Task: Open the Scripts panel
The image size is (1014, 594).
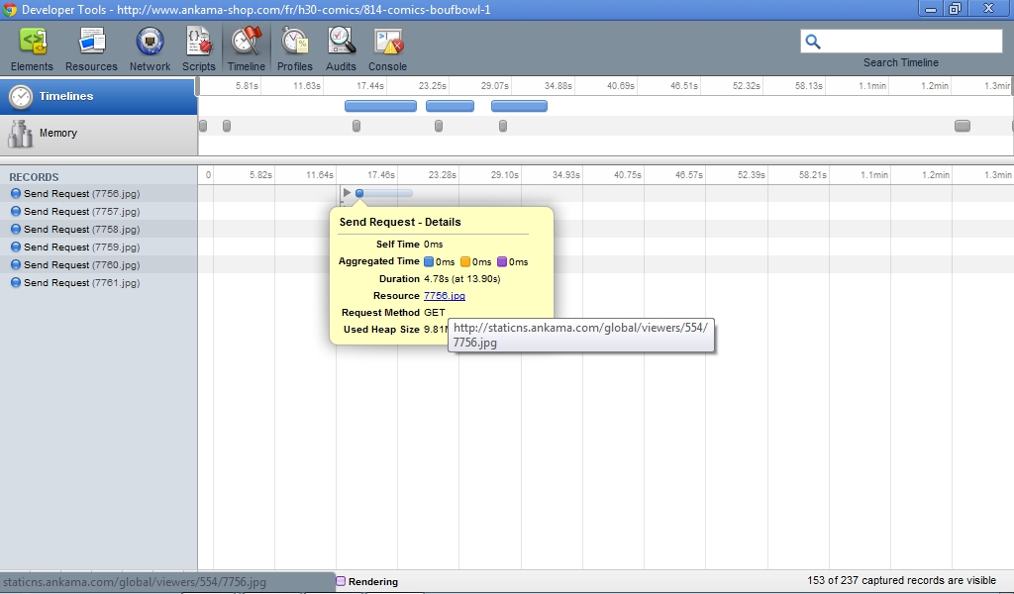Action: tap(198, 49)
